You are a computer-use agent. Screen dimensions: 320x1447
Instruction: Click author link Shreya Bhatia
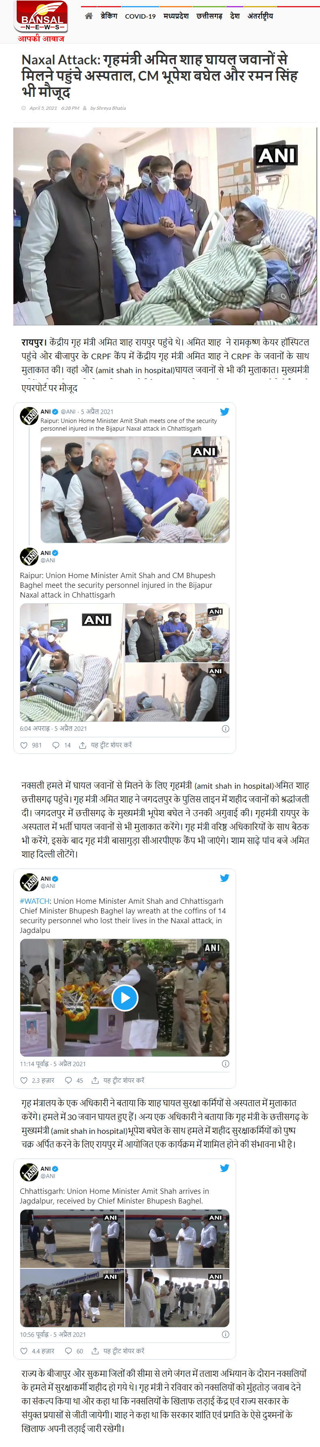(x=108, y=108)
